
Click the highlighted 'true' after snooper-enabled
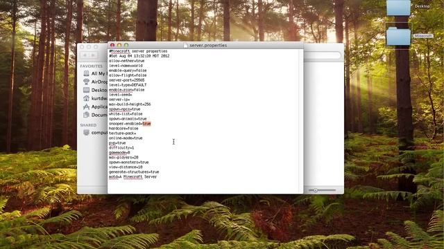146,124
